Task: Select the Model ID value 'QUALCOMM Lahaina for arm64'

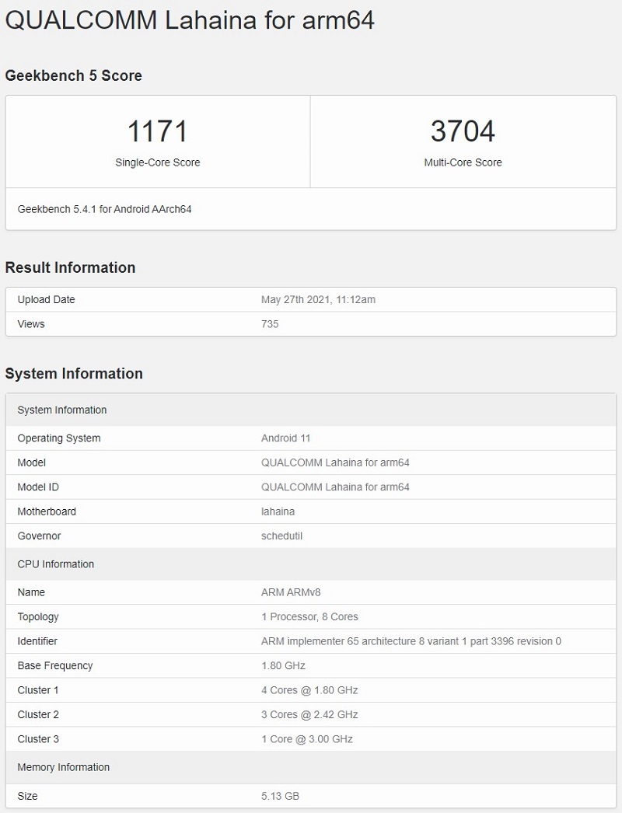Action: [335, 487]
